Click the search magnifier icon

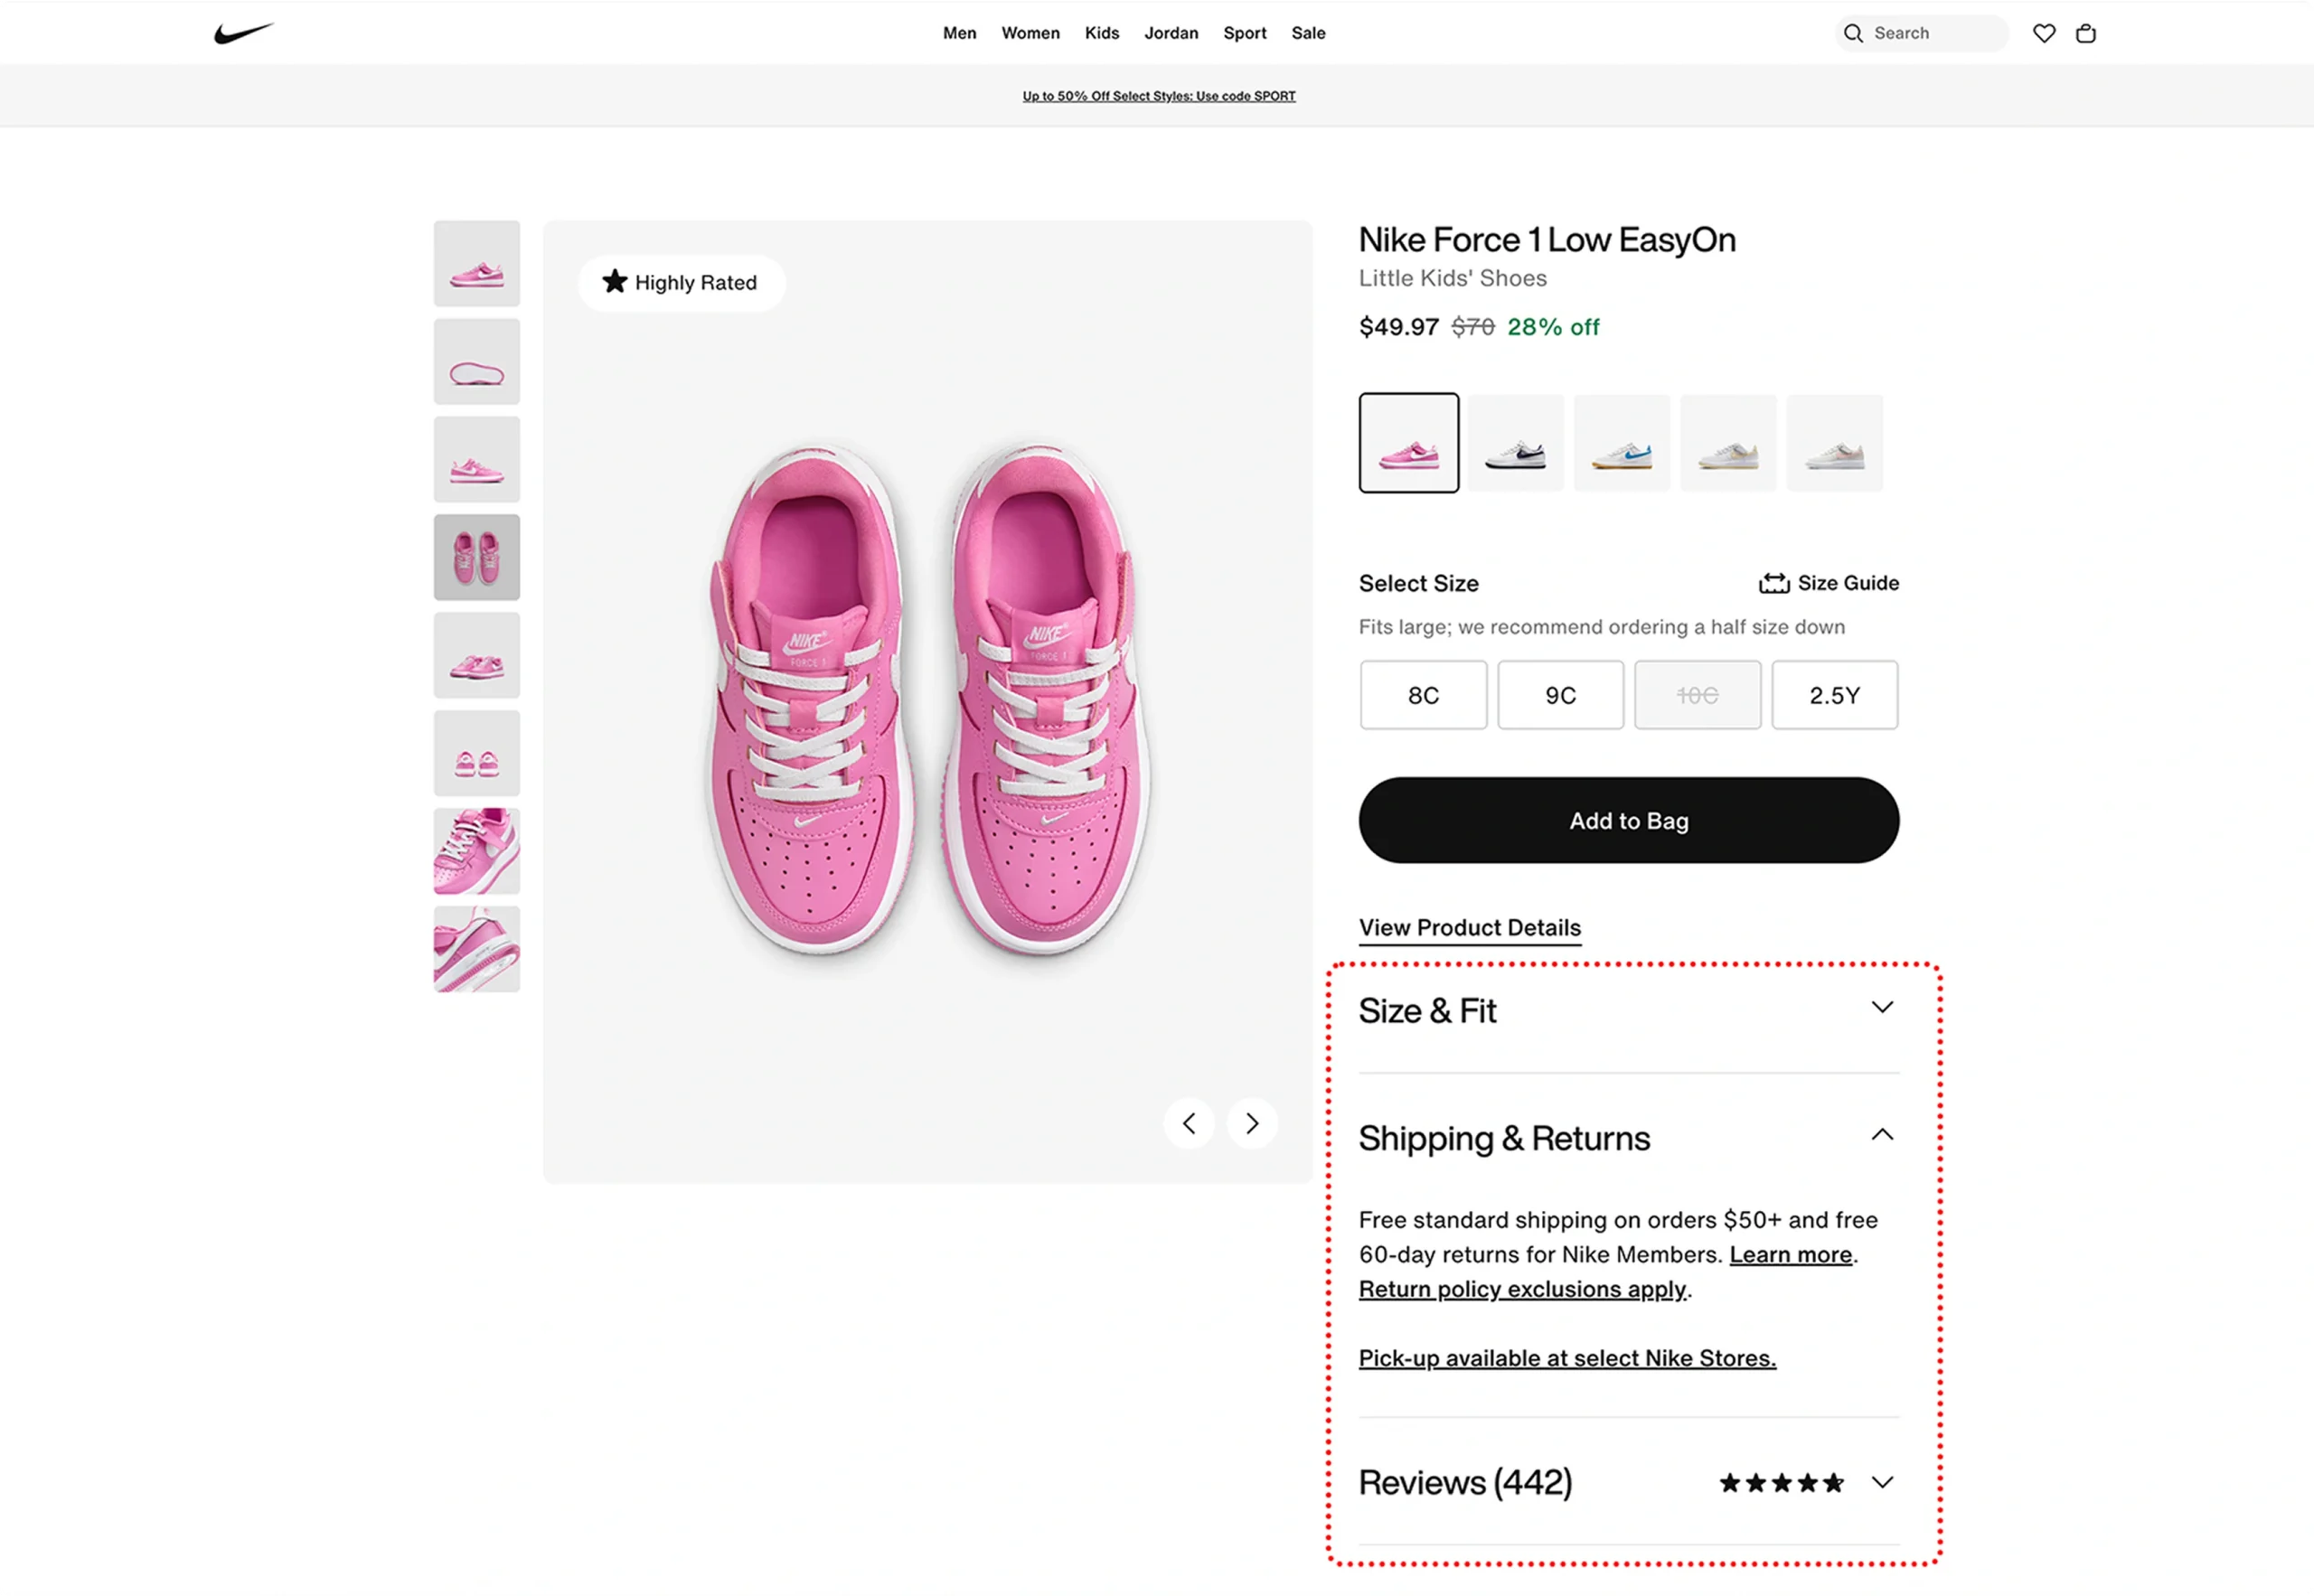click(x=1853, y=33)
